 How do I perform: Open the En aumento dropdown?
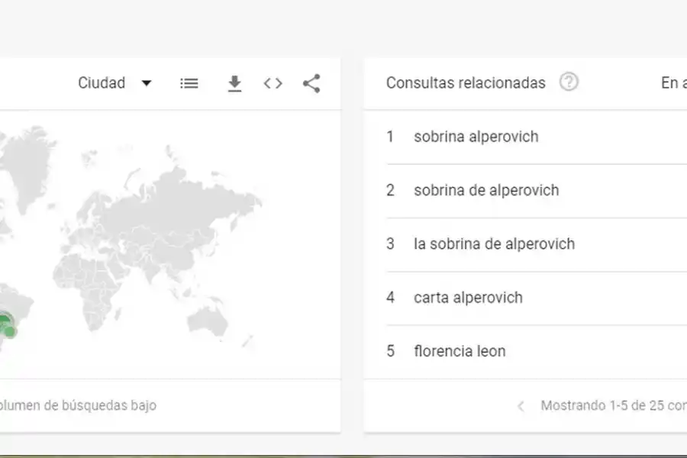(675, 82)
